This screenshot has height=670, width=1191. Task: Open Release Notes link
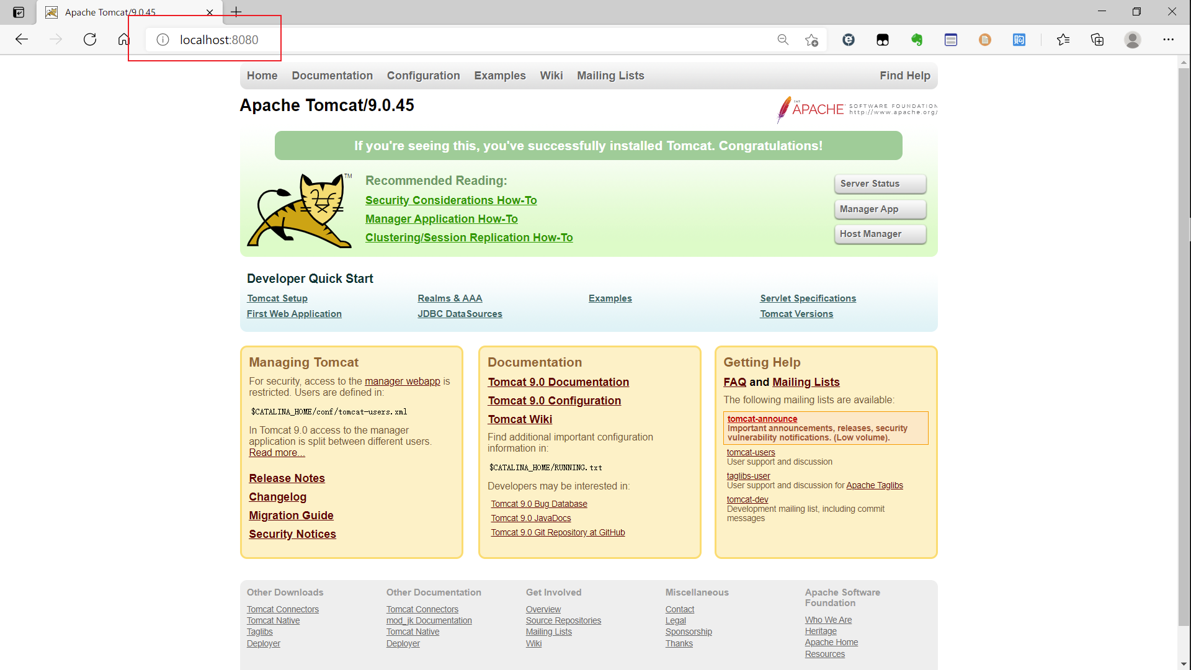[287, 478]
